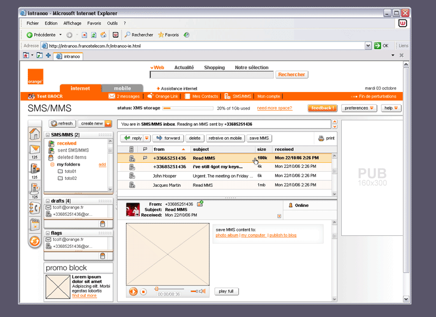
Task: Collapse the my folders tree
Action: coord(52,164)
